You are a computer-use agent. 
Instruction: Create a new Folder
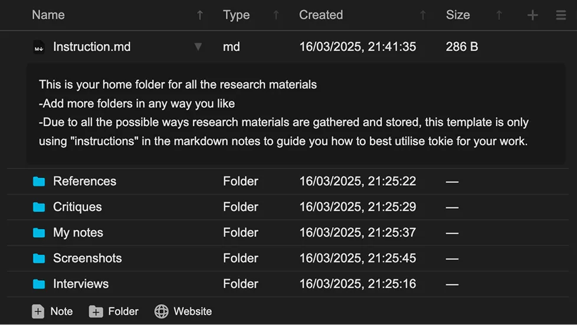click(x=113, y=311)
